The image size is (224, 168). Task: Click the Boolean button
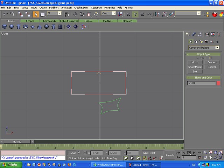tap(212, 67)
